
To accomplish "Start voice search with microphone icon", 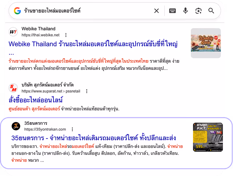I will [185, 11].
